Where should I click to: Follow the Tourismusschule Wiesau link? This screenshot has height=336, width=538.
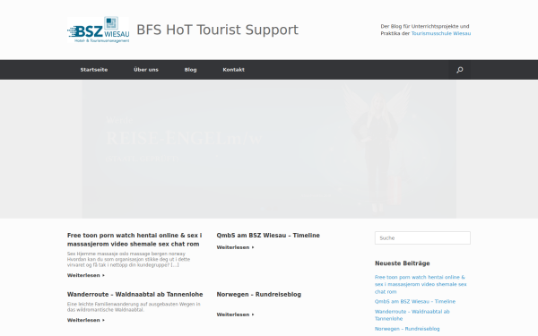(x=441, y=33)
